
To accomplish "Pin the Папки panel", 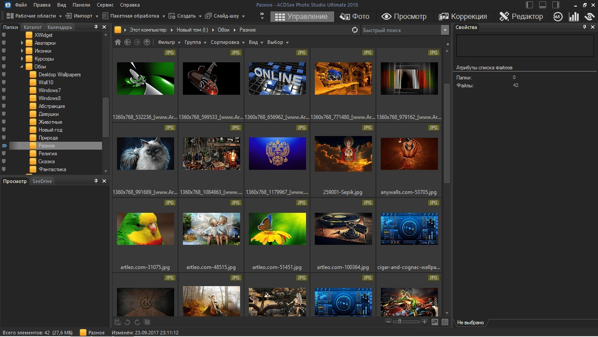I will click(x=96, y=27).
